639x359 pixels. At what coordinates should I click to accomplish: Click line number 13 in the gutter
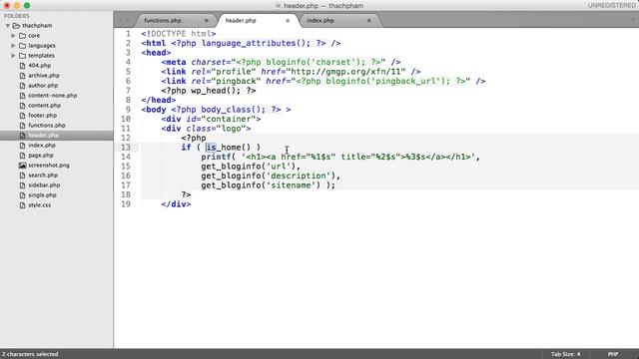tap(126, 148)
